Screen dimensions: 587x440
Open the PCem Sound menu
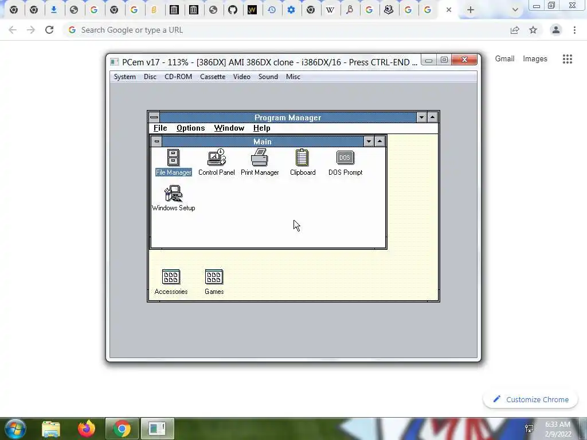point(268,77)
